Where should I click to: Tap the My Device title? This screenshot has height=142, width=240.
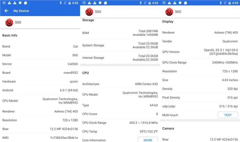pos(21,11)
